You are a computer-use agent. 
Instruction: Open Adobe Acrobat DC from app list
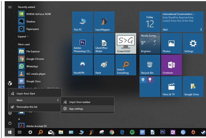pyautogui.click(x=33, y=126)
